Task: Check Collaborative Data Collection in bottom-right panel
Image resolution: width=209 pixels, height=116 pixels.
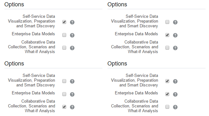Action: 167,107
